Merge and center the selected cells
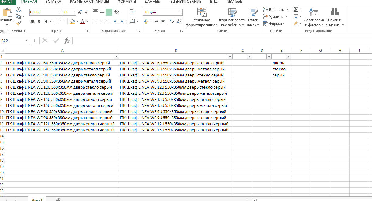Screen dimensions: 372x201 (x=132, y=21)
